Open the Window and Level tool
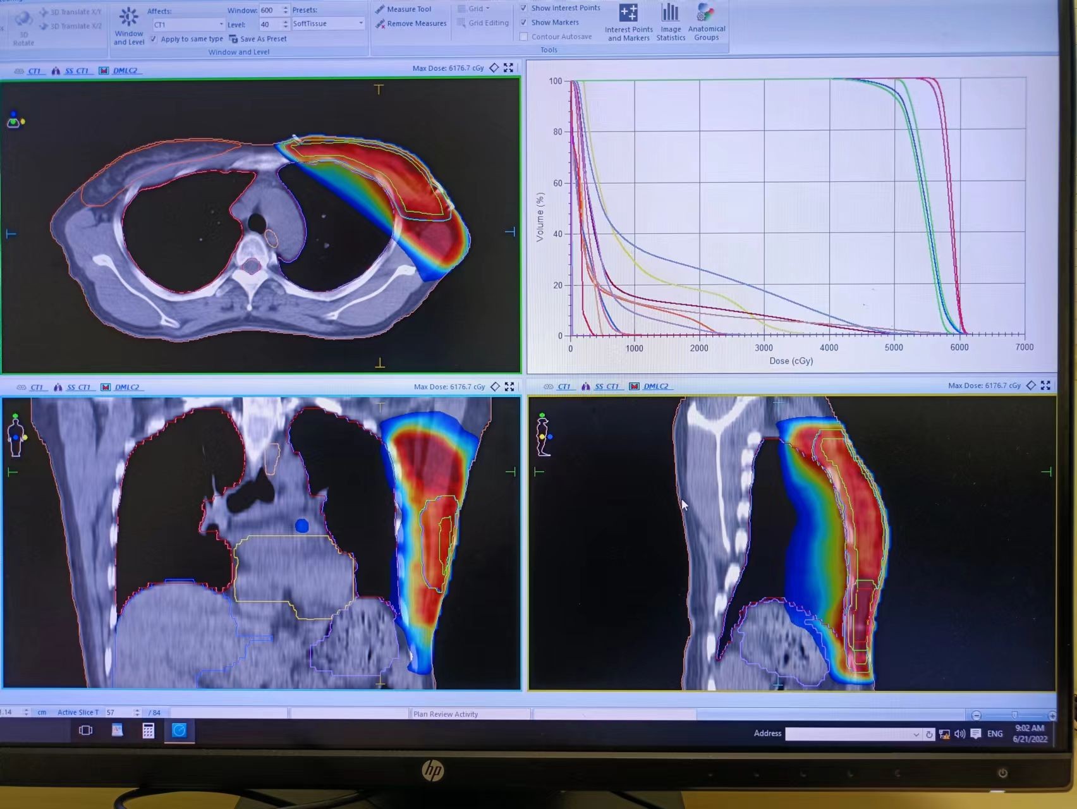Viewport: 1077px width, 809px height. [129, 25]
